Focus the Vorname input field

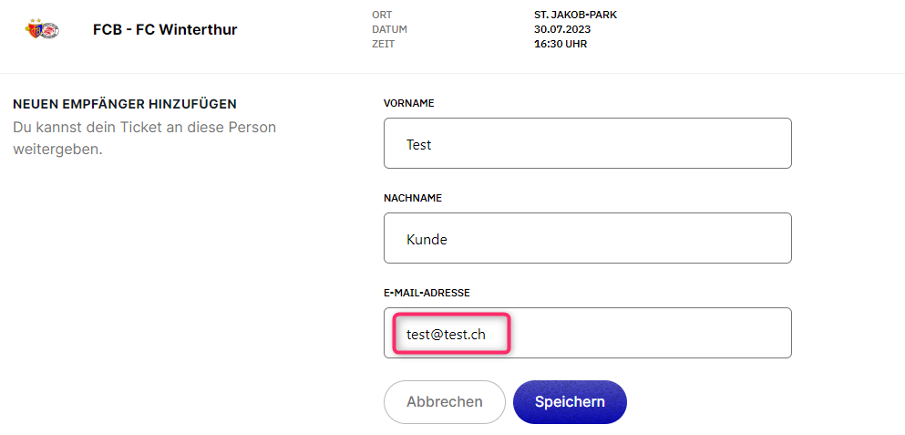(588, 143)
